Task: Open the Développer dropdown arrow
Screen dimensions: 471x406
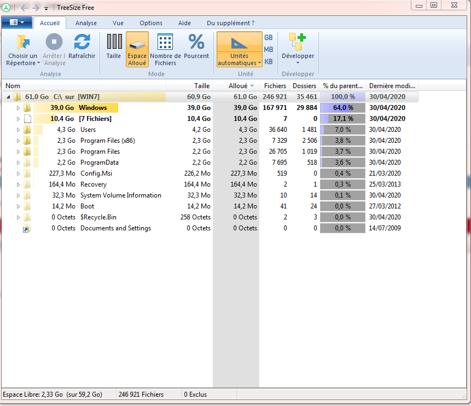Action: (298, 63)
